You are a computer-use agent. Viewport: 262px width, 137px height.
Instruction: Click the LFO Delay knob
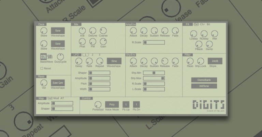(x=79, y=61)
